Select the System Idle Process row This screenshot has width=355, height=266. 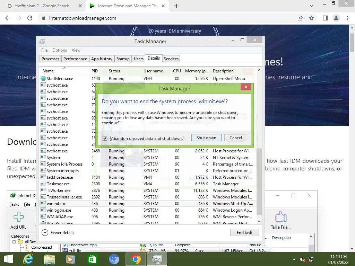tap(148, 164)
